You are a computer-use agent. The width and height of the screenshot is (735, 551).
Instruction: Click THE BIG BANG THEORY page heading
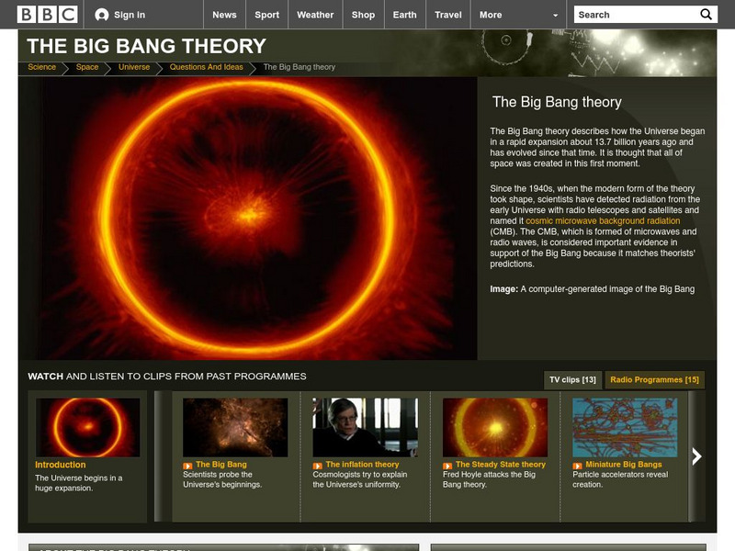(x=147, y=46)
